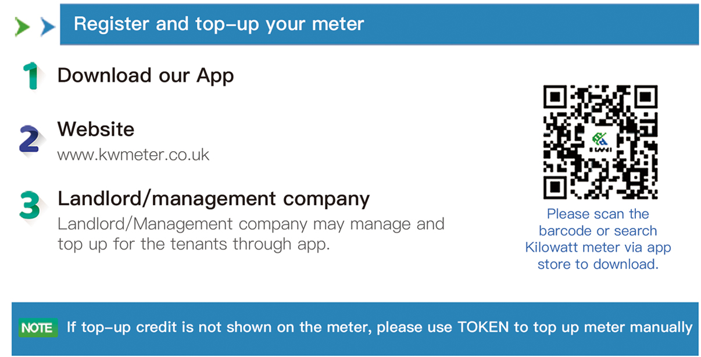Click the 'Website' heading
Screen dimensions: 701x357
point(96,128)
